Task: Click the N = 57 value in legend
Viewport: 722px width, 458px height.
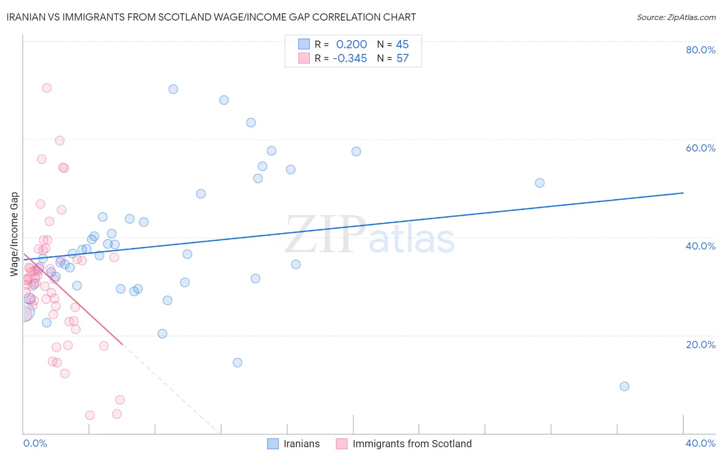Action: point(393,58)
